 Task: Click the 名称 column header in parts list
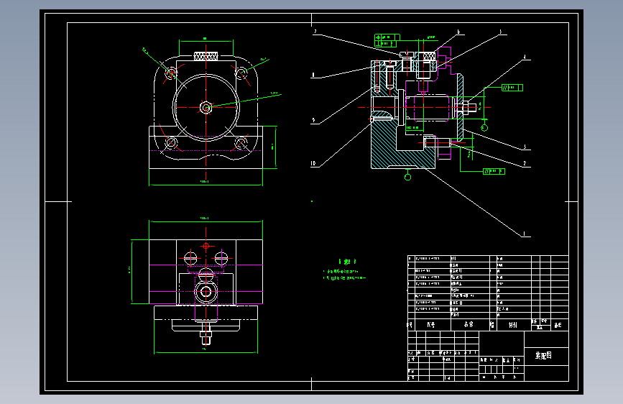(469, 324)
